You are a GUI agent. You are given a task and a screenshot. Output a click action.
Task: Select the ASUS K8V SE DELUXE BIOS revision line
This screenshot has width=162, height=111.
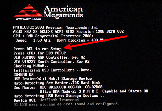coord(69,31)
